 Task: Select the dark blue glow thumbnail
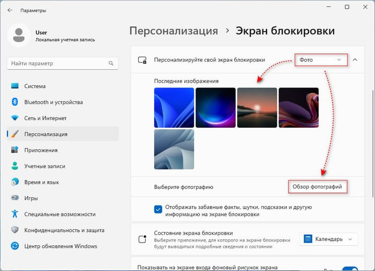(215, 107)
